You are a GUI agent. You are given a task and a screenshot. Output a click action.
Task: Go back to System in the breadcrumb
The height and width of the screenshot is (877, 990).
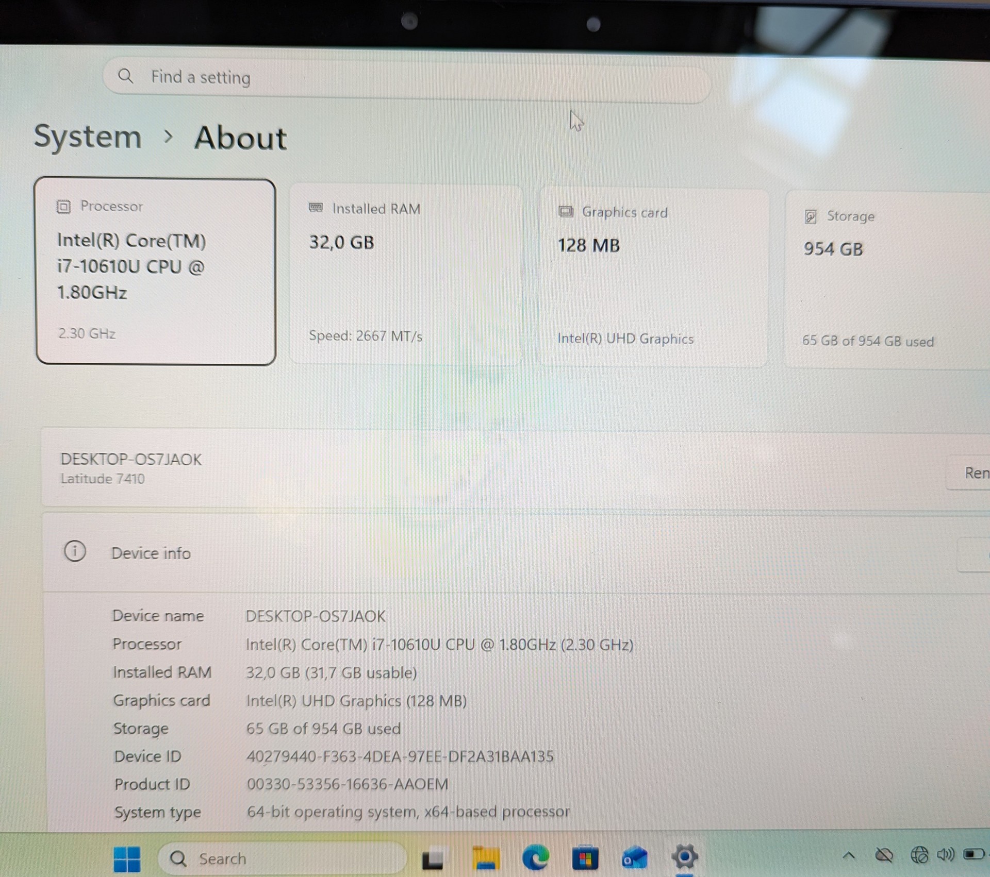click(x=88, y=137)
